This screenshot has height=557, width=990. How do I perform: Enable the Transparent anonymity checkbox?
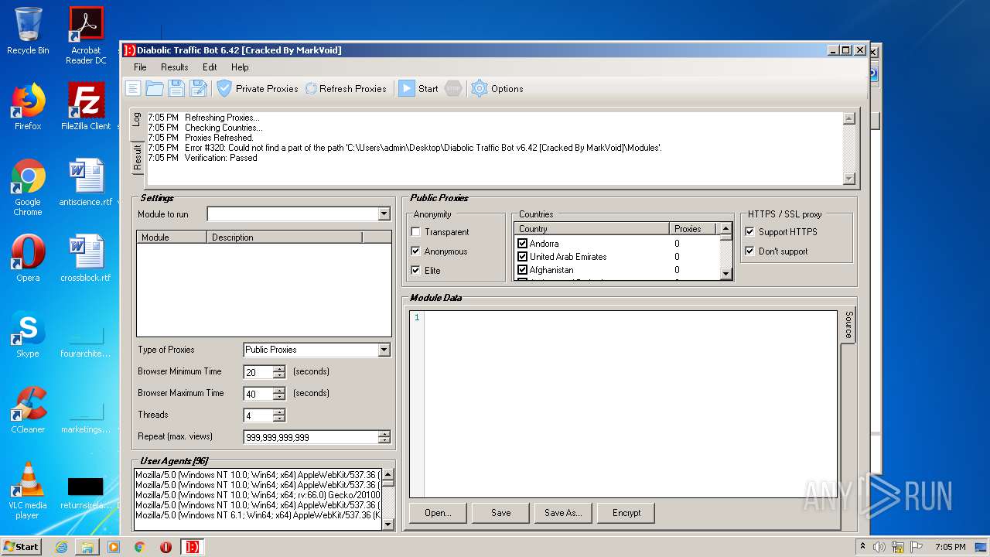(416, 232)
